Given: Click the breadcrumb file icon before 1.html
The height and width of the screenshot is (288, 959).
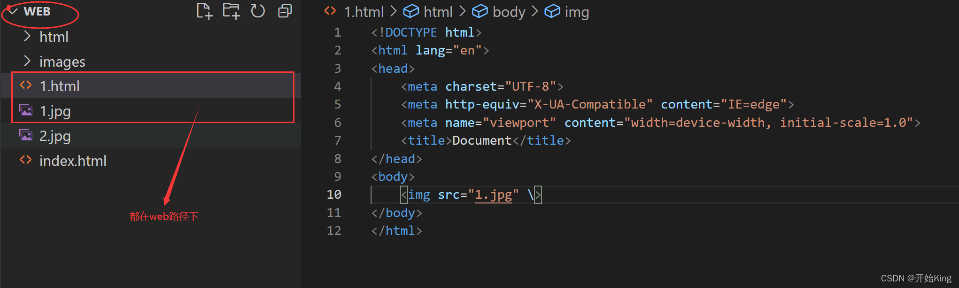Looking at the screenshot, I should pyautogui.click(x=330, y=11).
